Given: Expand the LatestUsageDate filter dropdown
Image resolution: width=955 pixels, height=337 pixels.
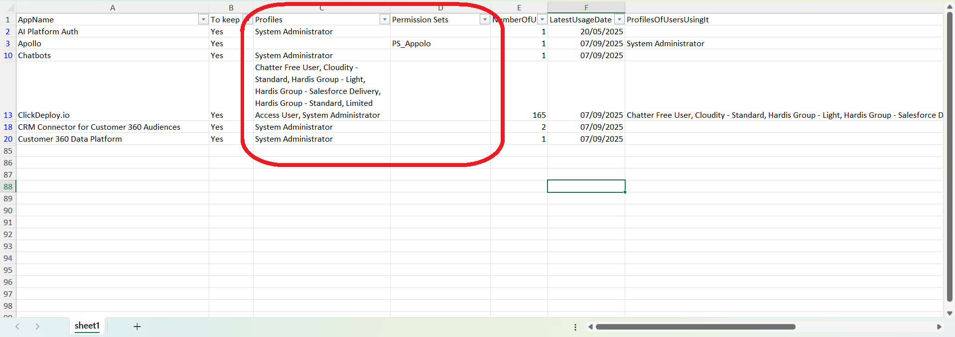Looking at the screenshot, I should pyautogui.click(x=619, y=19).
